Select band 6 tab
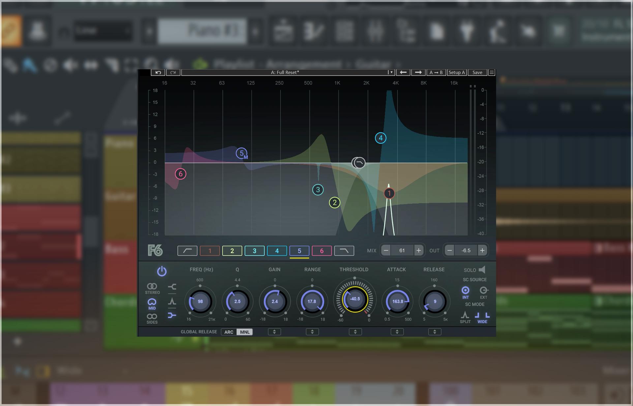The height and width of the screenshot is (406, 633). (x=322, y=251)
